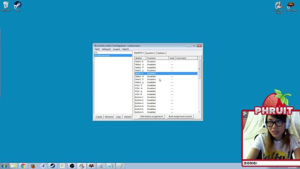Image resolution: width=300 pixels, height=169 pixels.
Task: Open the joystick shortcut on the desktop
Action: click(x=279, y=8)
